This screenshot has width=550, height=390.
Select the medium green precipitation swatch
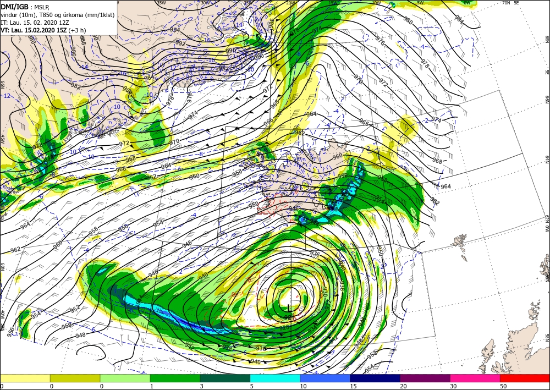point(175,378)
